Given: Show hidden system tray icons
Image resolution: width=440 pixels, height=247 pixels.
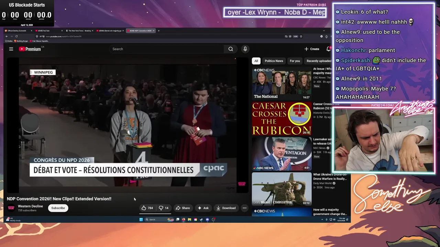Looking at the screenshot, I should click(x=322, y=220).
